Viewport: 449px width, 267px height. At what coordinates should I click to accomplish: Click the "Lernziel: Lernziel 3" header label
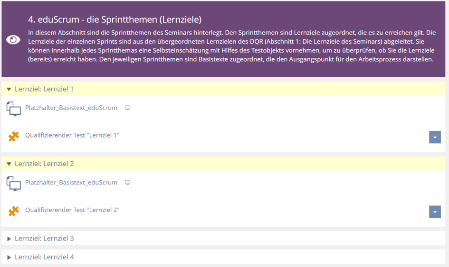pyautogui.click(x=44, y=239)
